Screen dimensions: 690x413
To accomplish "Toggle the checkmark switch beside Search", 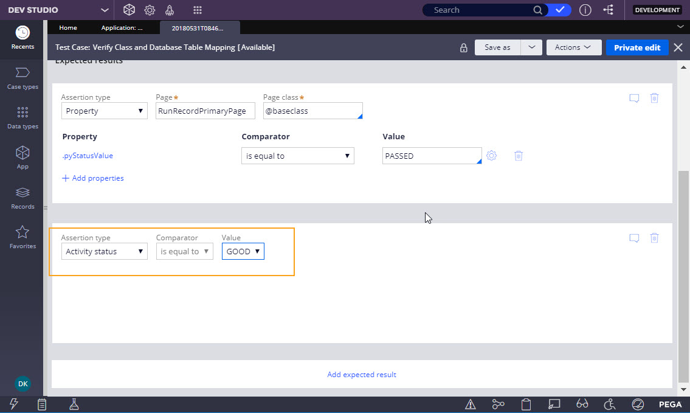I will click(x=560, y=10).
